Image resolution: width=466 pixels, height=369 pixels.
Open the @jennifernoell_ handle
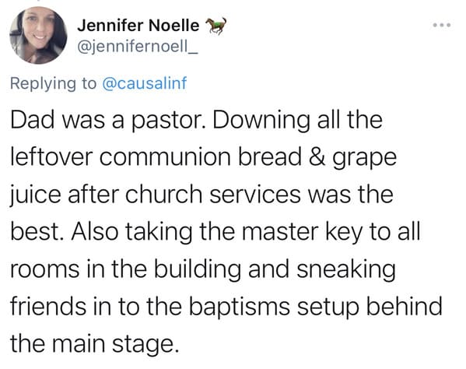137,47
